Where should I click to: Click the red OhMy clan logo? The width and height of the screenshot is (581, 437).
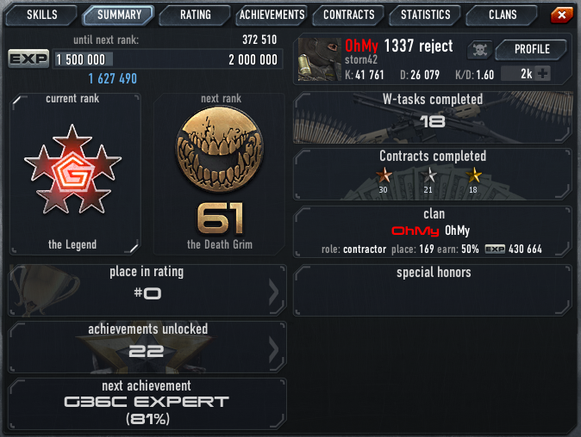tap(415, 231)
